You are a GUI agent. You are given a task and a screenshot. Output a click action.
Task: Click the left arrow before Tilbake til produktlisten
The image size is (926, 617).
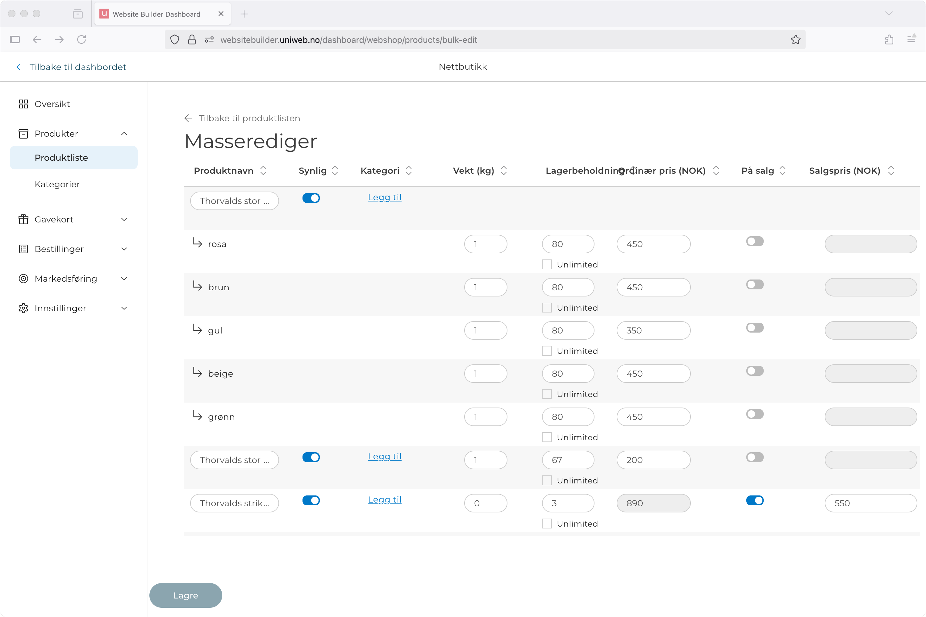pos(188,118)
